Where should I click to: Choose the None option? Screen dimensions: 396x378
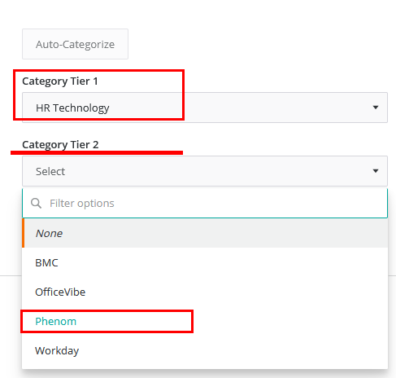pyautogui.click(x=205, y=233)
